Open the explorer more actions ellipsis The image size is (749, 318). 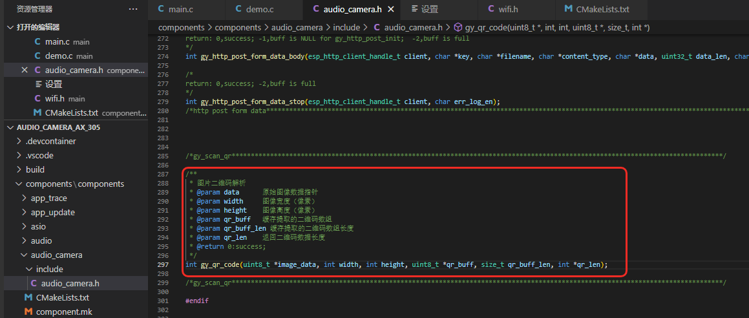tap(133, 9)
